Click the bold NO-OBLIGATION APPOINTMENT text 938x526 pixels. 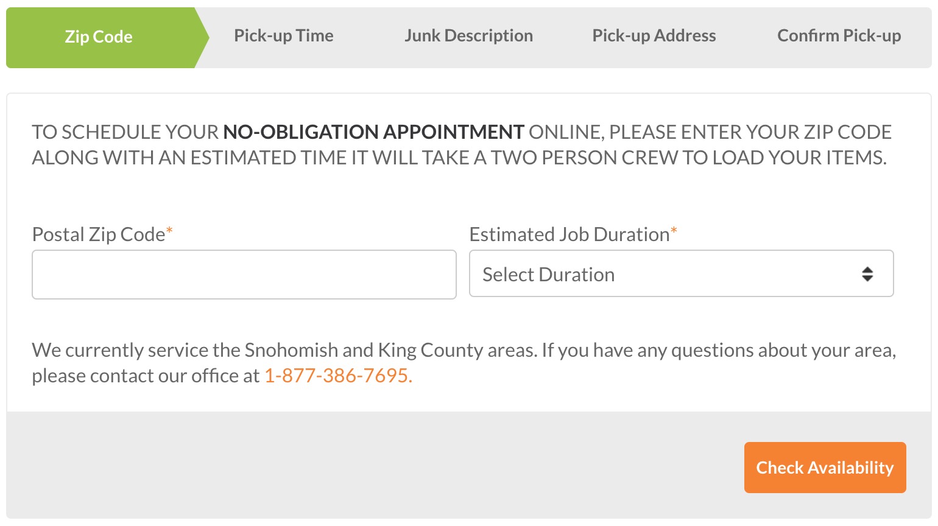point(373,132)
